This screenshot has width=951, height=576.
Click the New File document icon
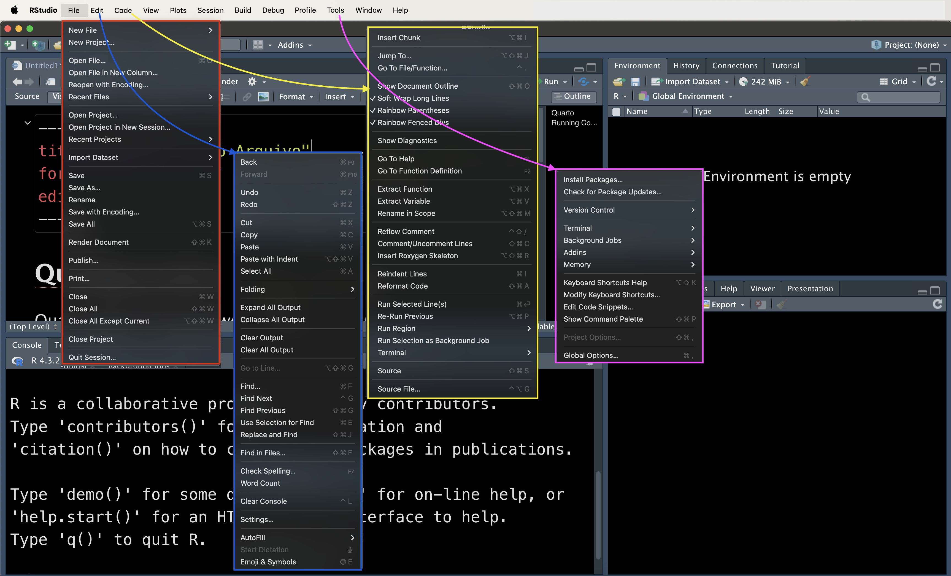pyautogui.click(x=10, y=45)
